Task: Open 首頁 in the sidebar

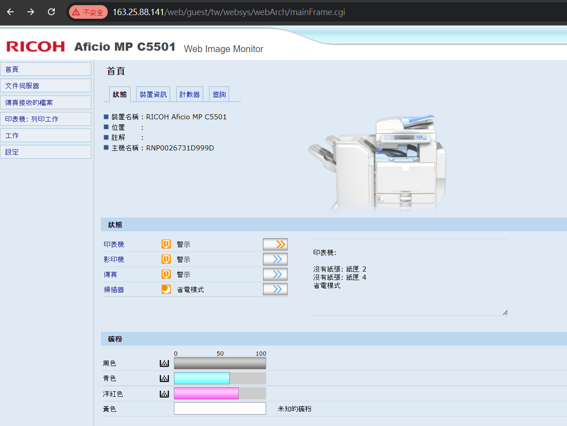Action: pos(46,69)
